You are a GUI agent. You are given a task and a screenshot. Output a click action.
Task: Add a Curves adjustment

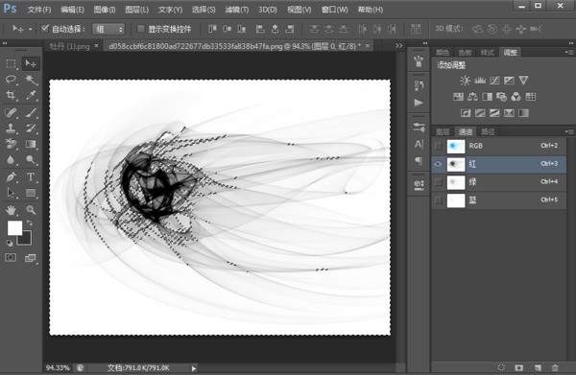coord(494,81)
